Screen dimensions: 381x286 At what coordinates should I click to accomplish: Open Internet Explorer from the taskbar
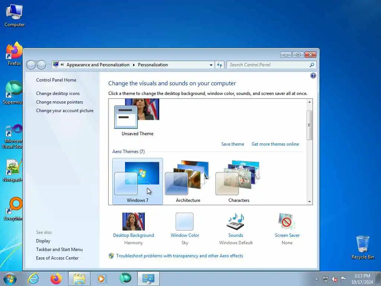tap(33, 279)
